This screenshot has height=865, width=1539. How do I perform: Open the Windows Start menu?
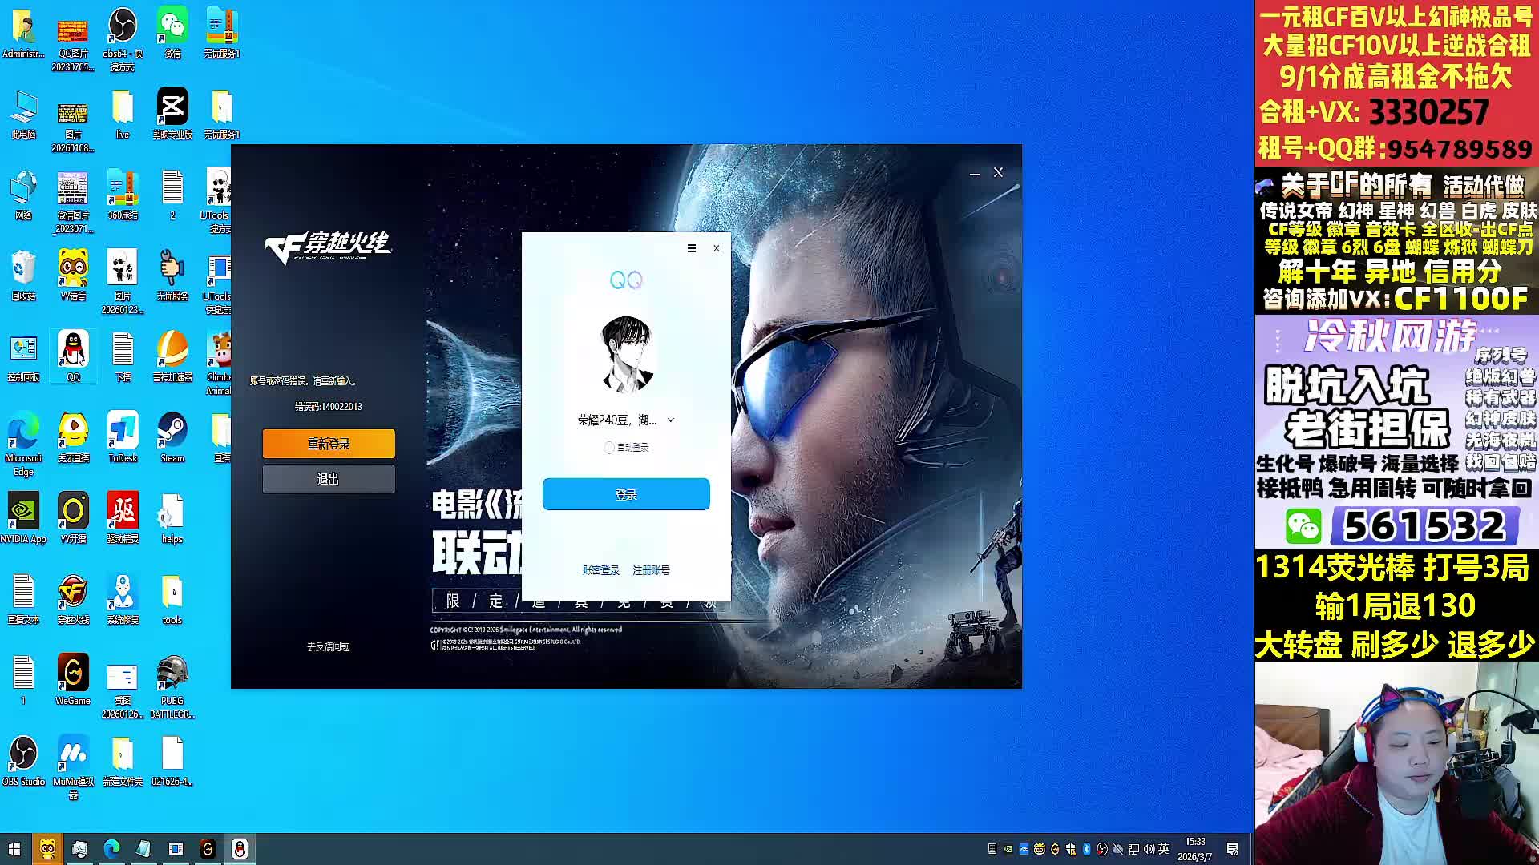[14, 849]
